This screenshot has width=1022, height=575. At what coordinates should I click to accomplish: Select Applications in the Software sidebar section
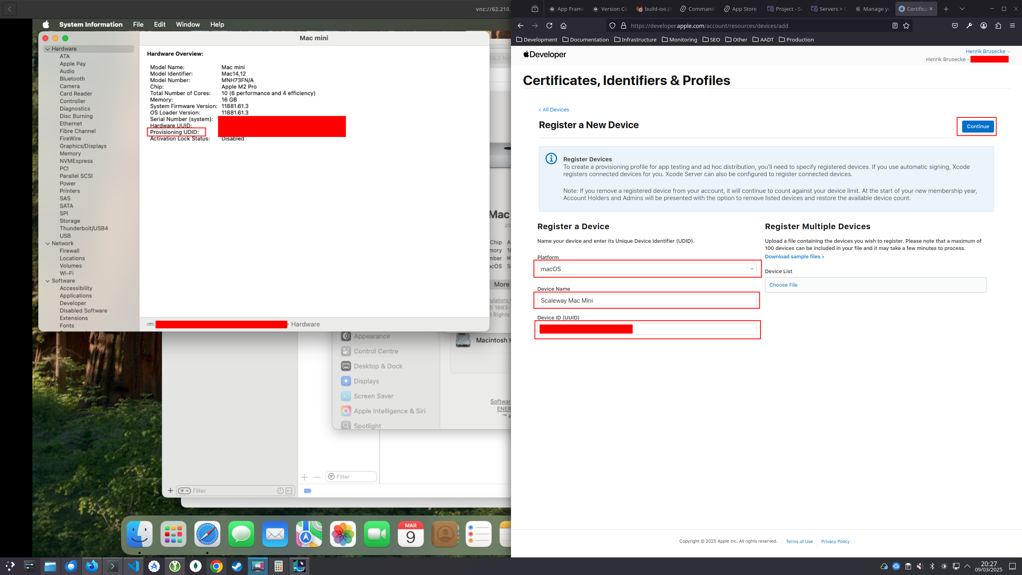(x=76, y=295)
